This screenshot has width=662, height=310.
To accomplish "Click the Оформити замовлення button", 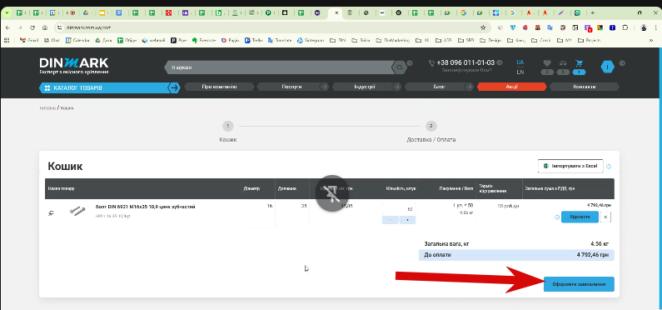I will tap(579, 284).
